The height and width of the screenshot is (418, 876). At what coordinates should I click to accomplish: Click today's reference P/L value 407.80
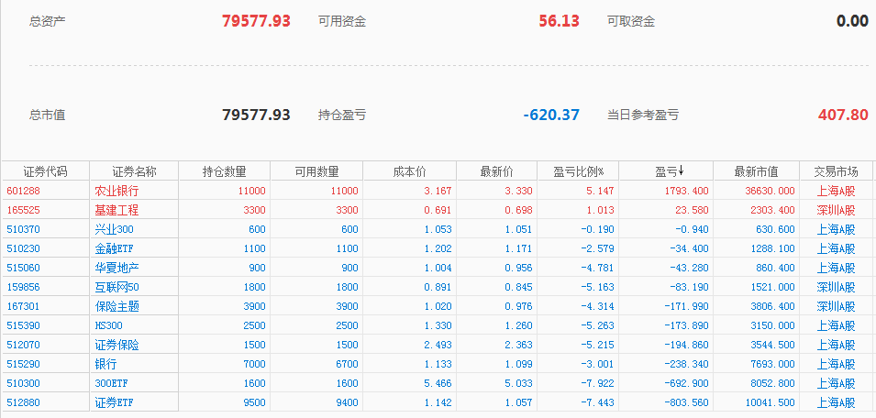pyautogui.click(x=844, y=115)
